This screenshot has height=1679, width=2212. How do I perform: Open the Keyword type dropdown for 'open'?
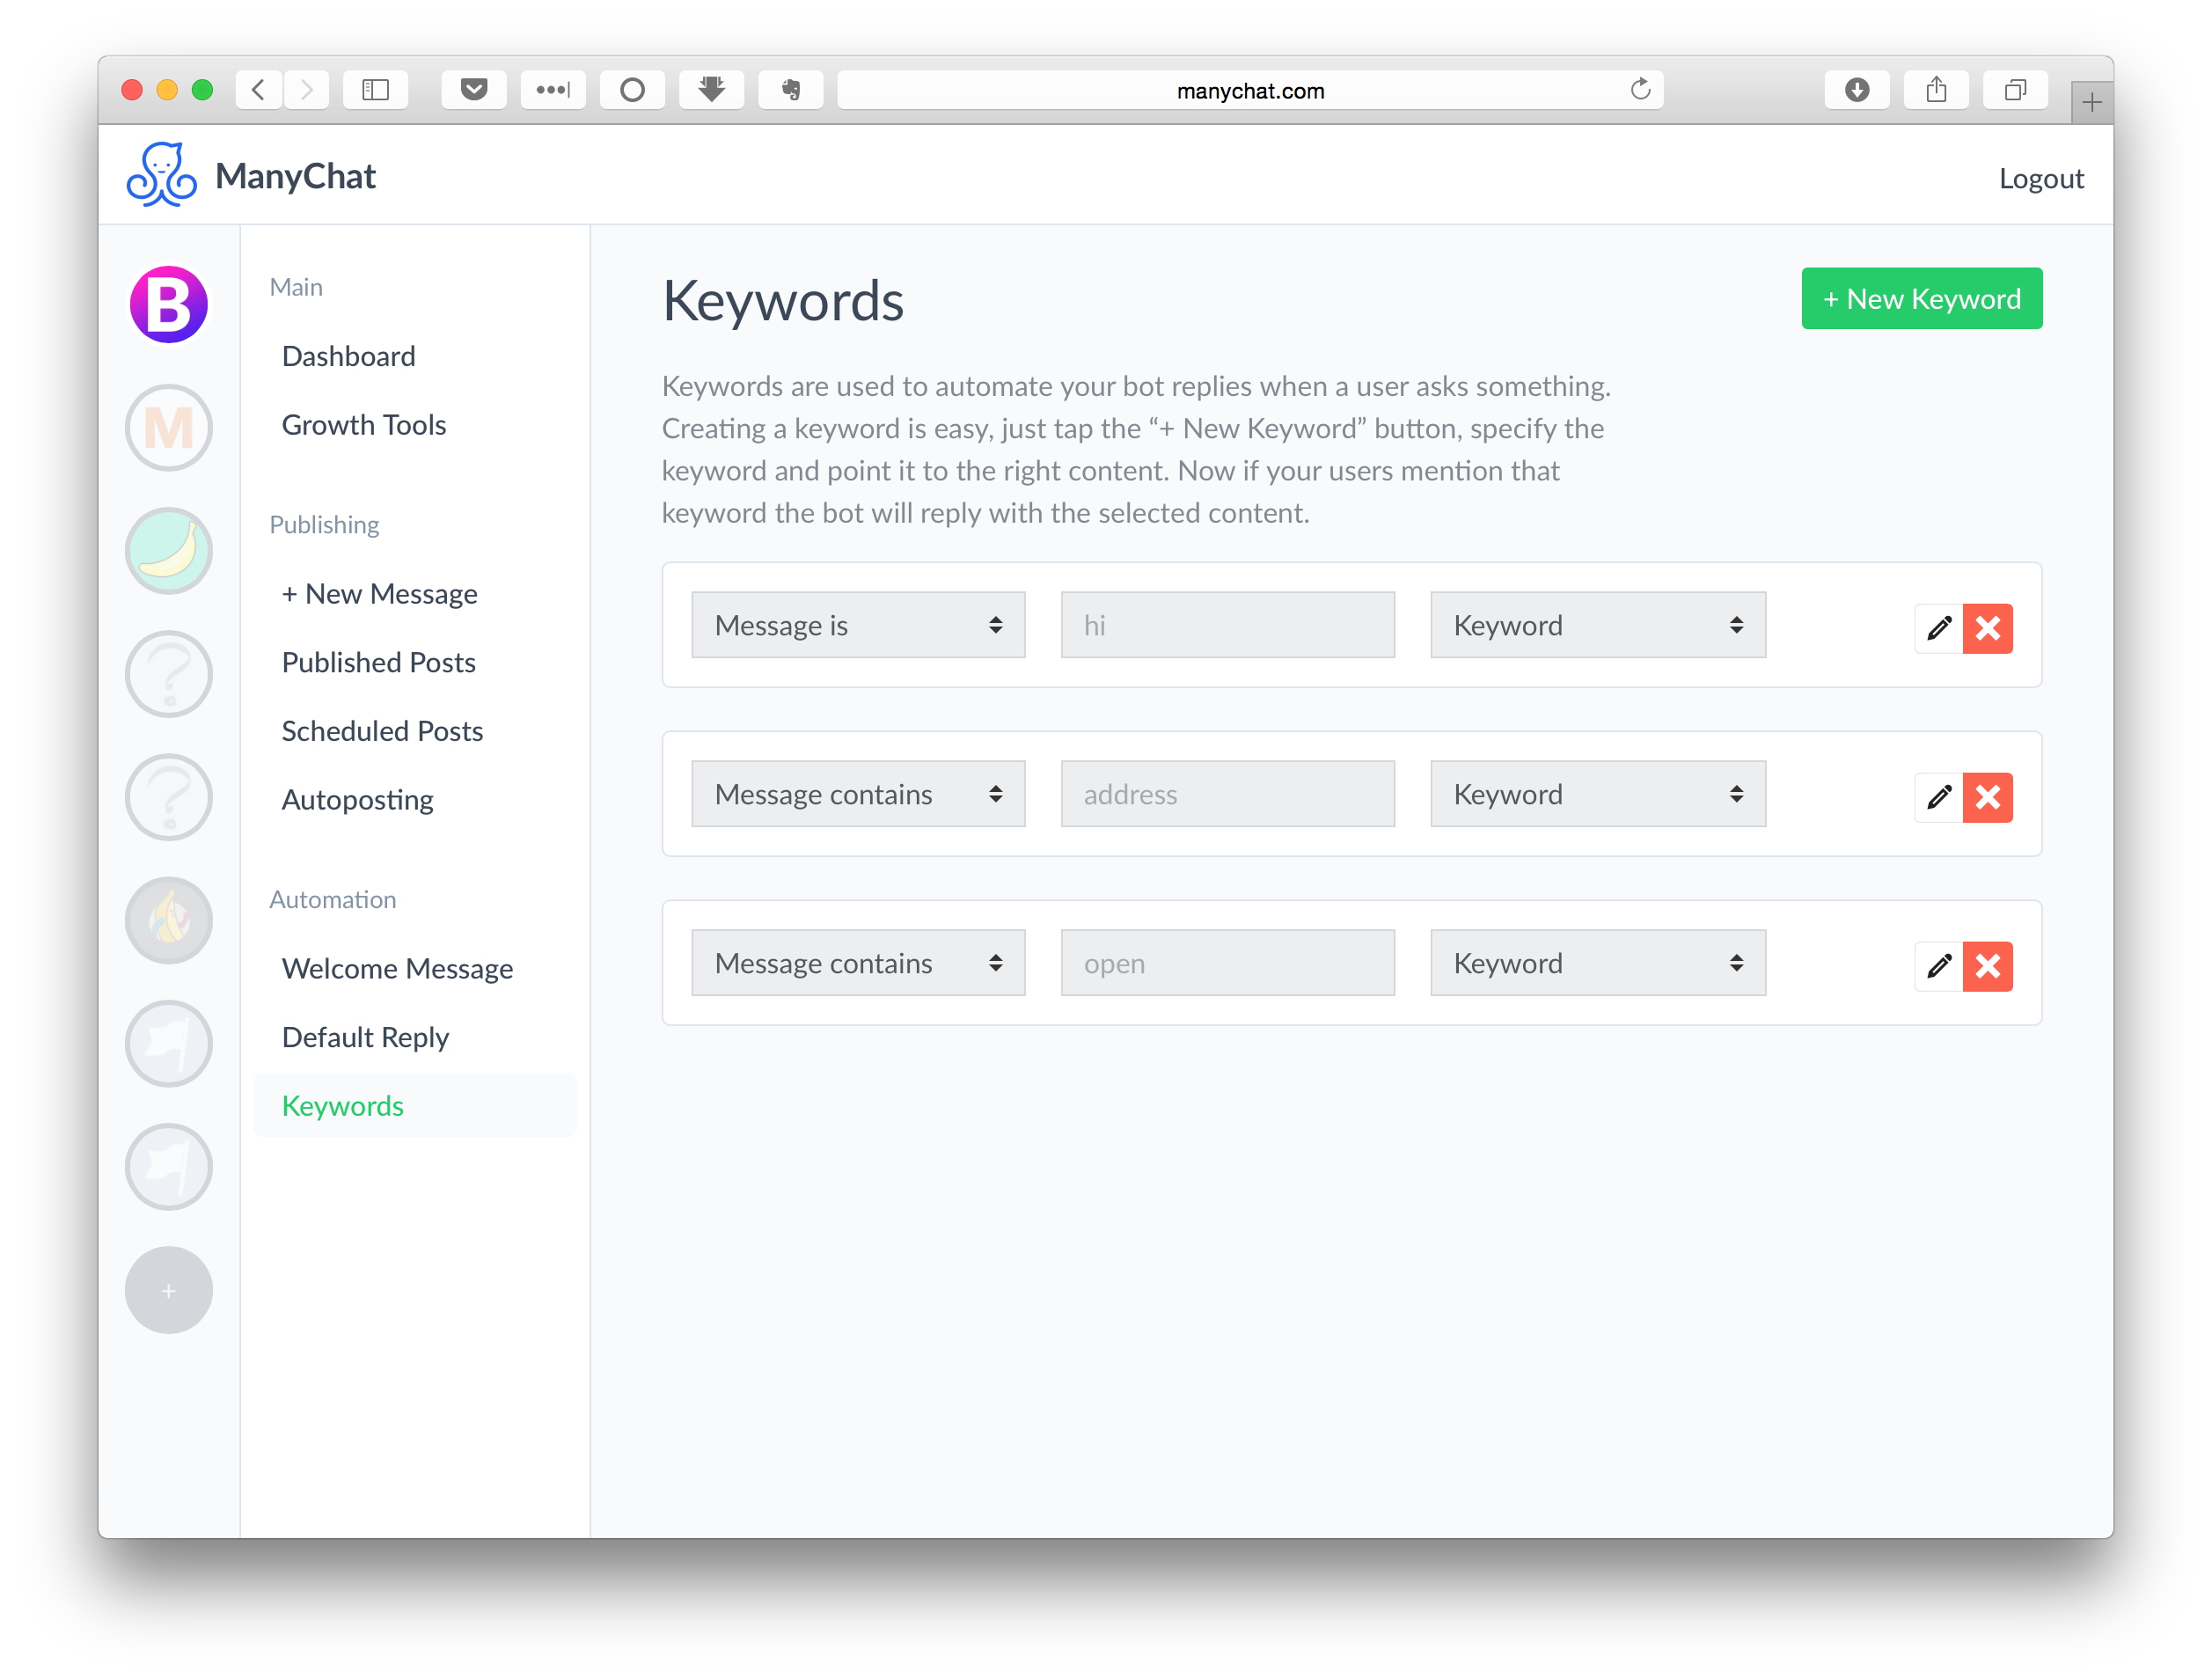1597,963
